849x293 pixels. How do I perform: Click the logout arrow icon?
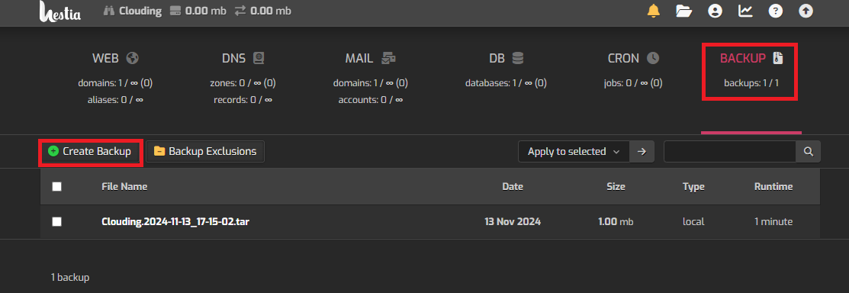click(806, 11)
